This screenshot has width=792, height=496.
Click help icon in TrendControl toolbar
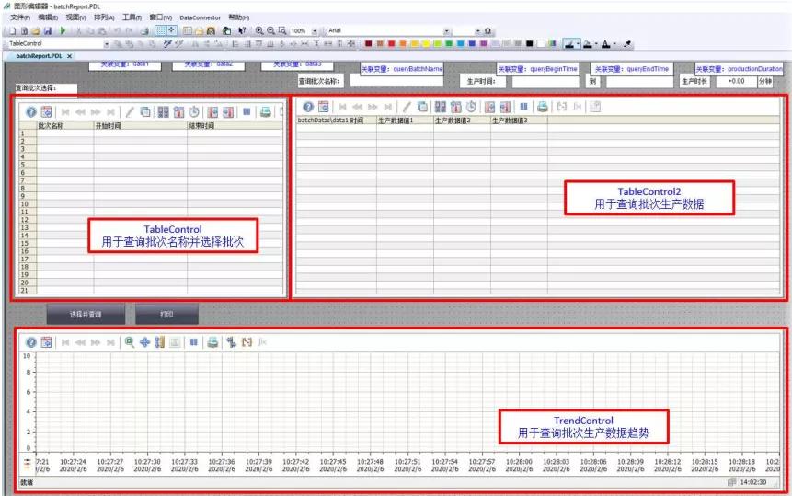pyautogui.click(x=31, y=342)
